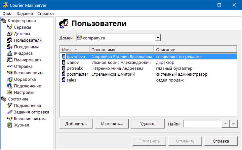This screenshot has height=150, width=242.
Task: Click the Внешняя почта icon
Action: 10,73
